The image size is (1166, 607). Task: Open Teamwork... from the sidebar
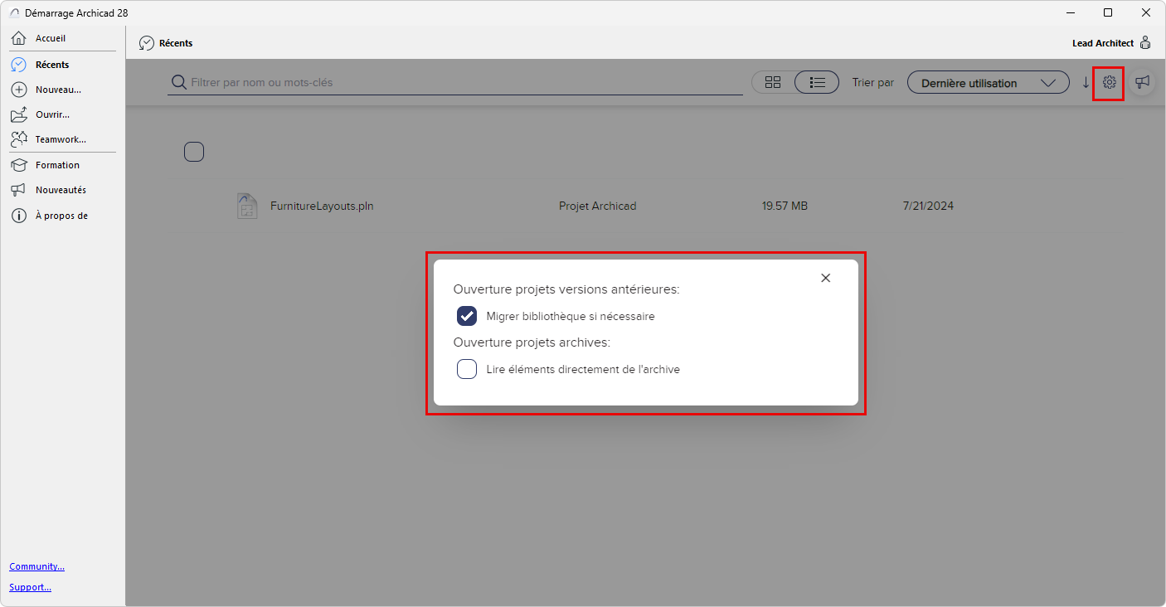coord(61,139)
